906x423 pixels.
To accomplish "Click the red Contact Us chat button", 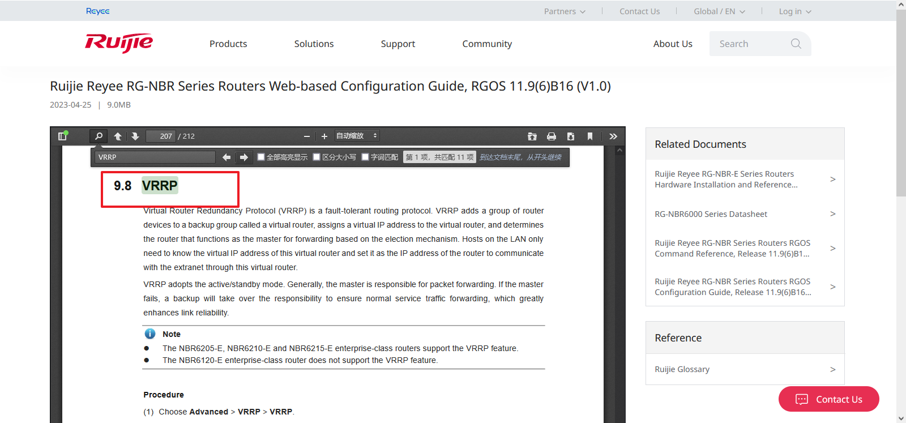I will coord(829,399).
